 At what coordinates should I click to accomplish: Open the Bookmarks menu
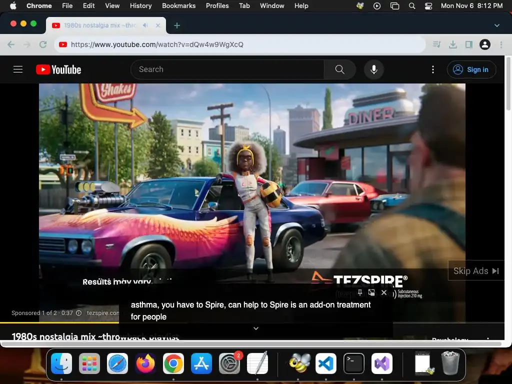[178, 5]
